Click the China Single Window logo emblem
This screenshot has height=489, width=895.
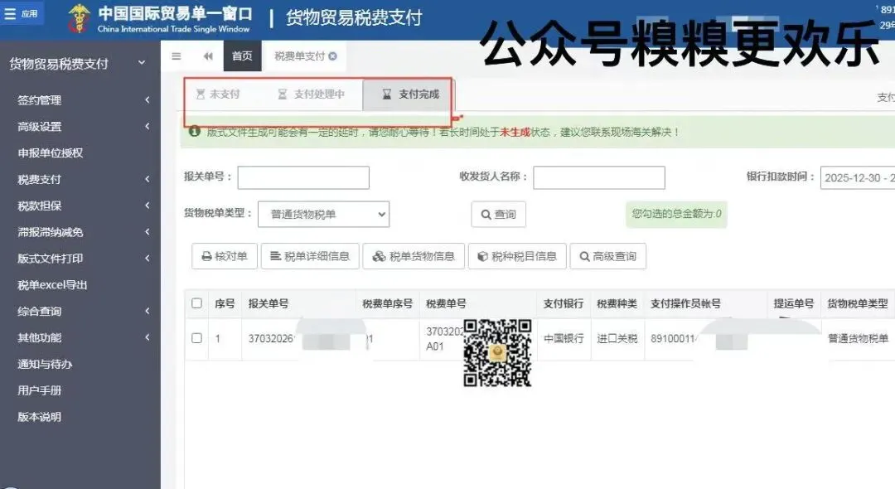79,18
